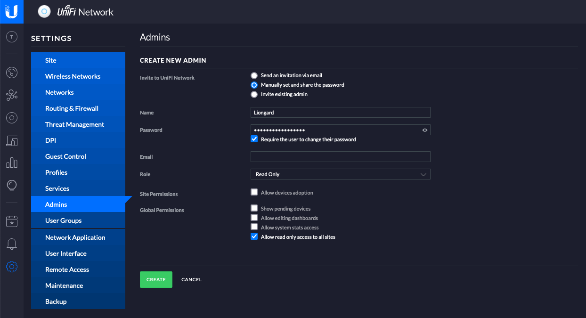Show password with eye icon
This screenshot has width=586, height=318.
(425, 130)
